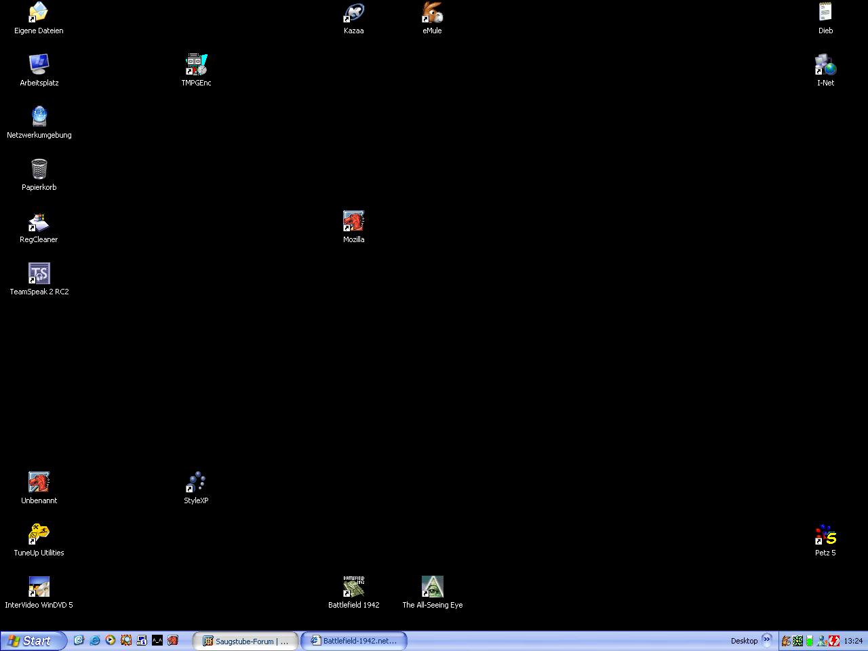This screenshot has width=868, height=651.
Task: Open the MSN Messenger tray icon
Action: 822,641
